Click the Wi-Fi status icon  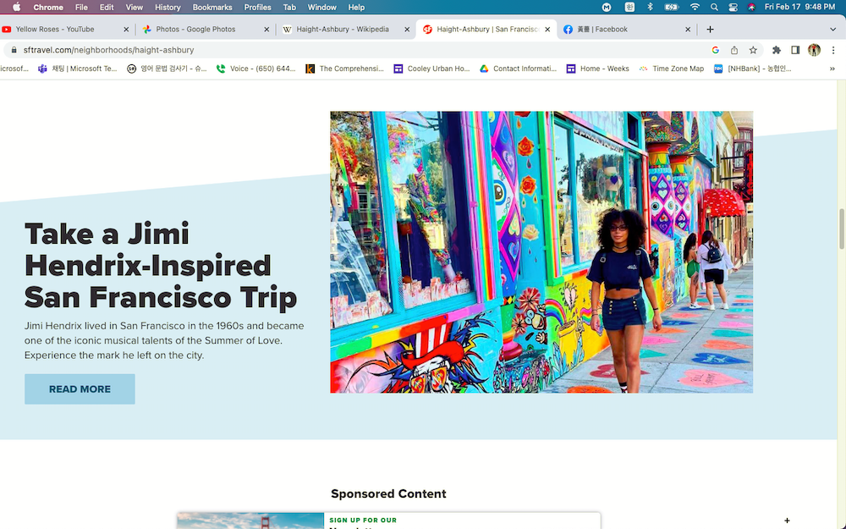(x=695, y=7)
